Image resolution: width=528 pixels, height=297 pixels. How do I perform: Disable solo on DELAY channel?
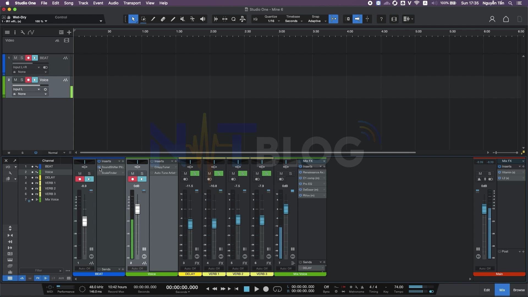pos(195,174)
